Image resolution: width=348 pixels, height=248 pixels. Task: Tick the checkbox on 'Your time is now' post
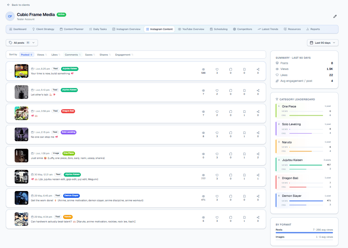pos(11,71)
